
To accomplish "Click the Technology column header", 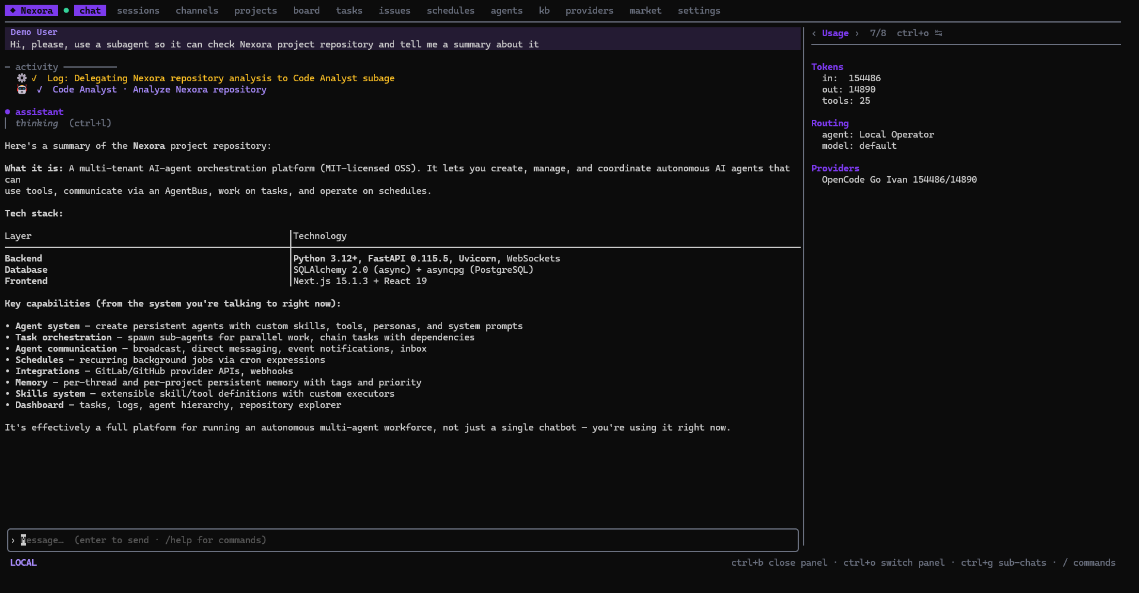I will [x=320, y=236].
